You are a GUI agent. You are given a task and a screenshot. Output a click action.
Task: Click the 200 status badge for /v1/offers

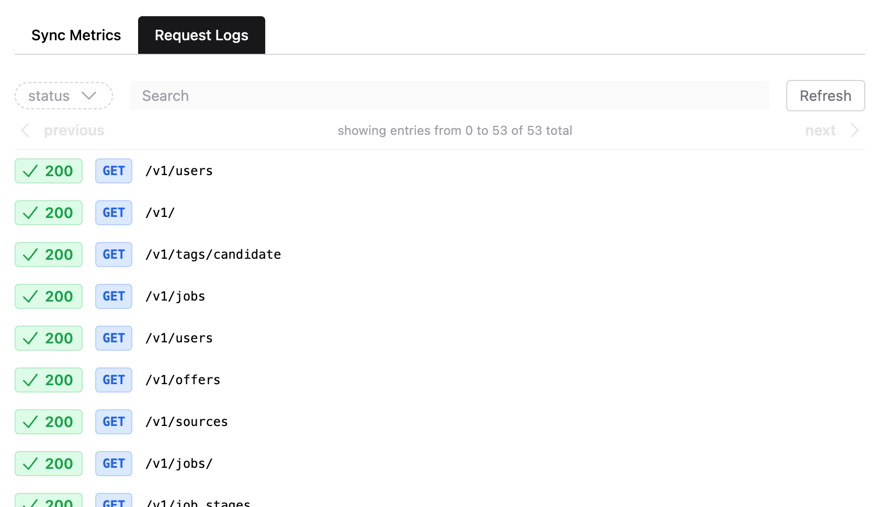pos(49,380)
